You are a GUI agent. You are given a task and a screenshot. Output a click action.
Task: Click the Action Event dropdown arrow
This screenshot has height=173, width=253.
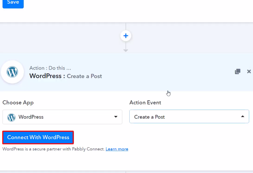[243, 116]
